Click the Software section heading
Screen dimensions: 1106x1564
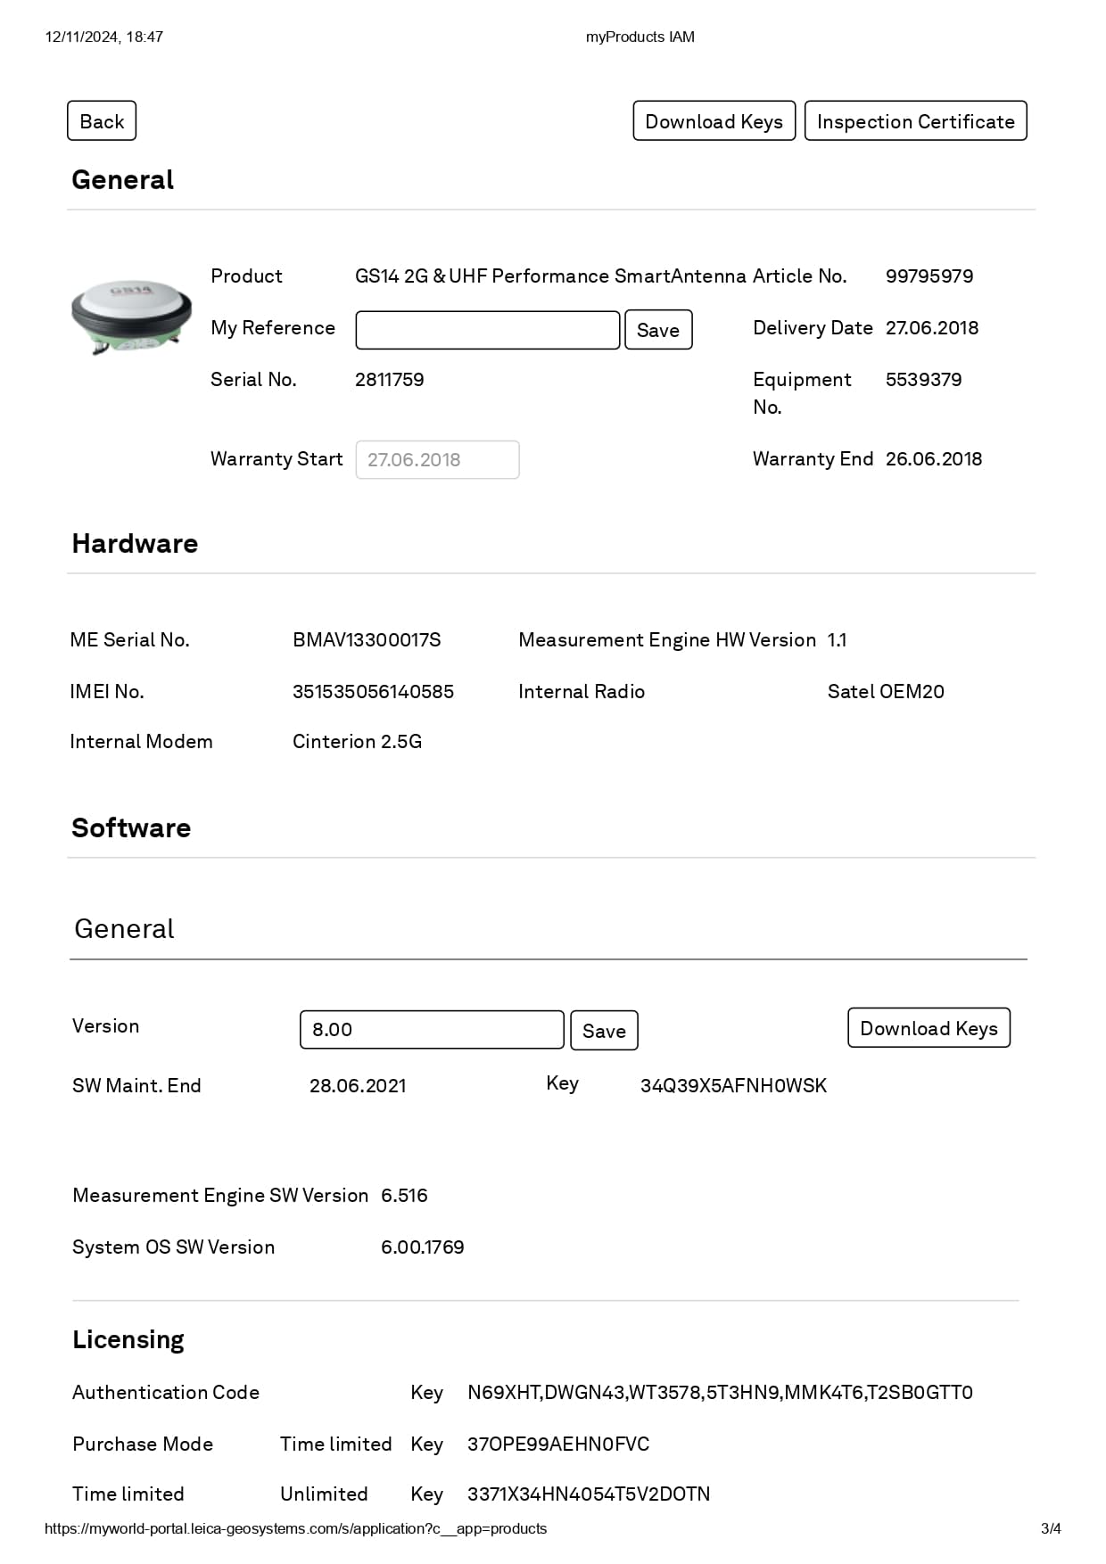(131, 828)
